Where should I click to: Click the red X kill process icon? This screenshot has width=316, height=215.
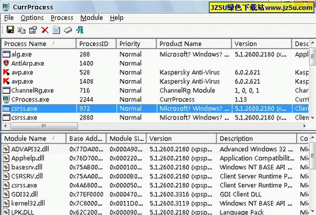tap(44, 30)
